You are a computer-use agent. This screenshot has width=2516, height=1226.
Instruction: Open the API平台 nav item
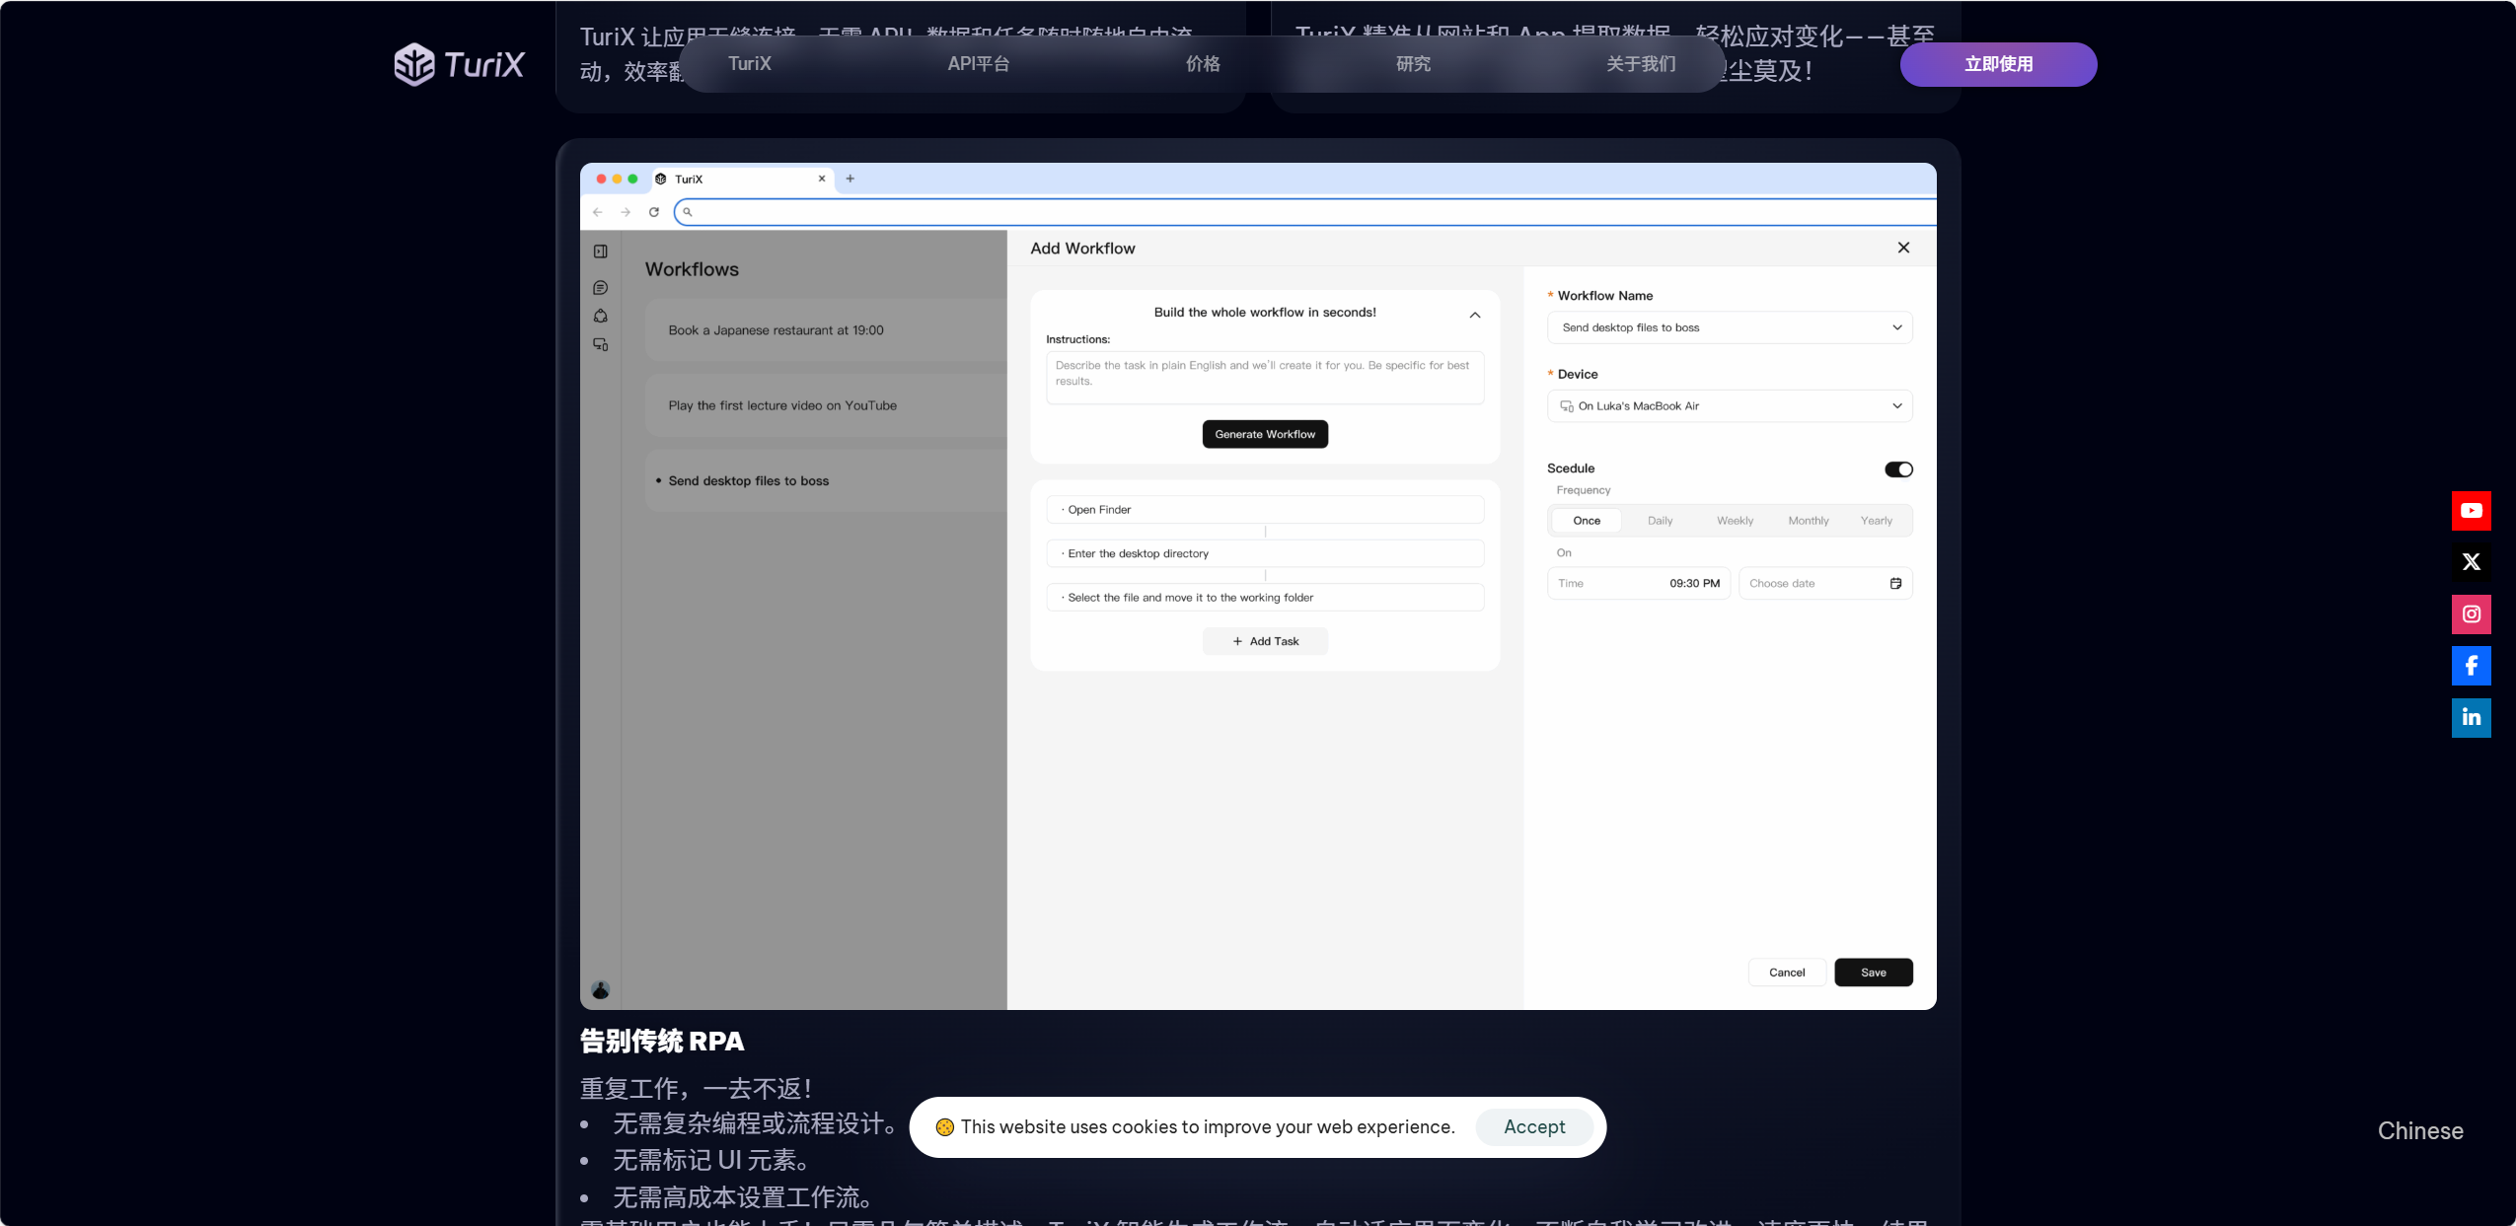pos(978,64)
